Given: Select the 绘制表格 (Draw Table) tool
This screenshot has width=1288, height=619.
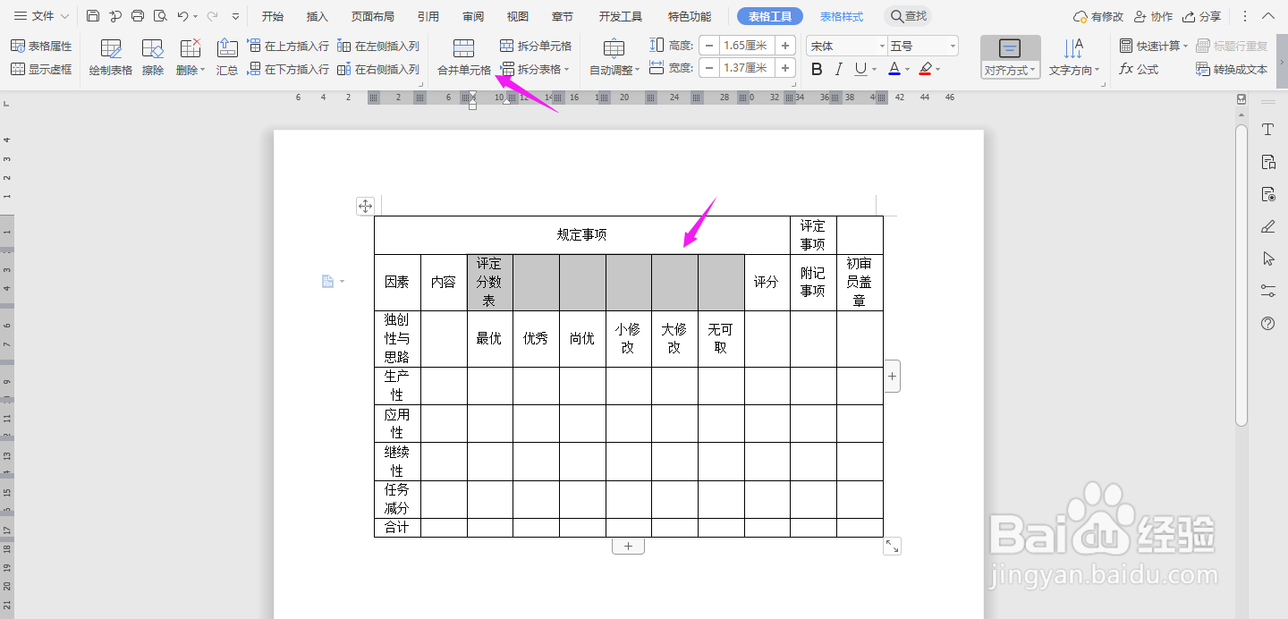Looking at the screenshot, I should pos(110,56).
